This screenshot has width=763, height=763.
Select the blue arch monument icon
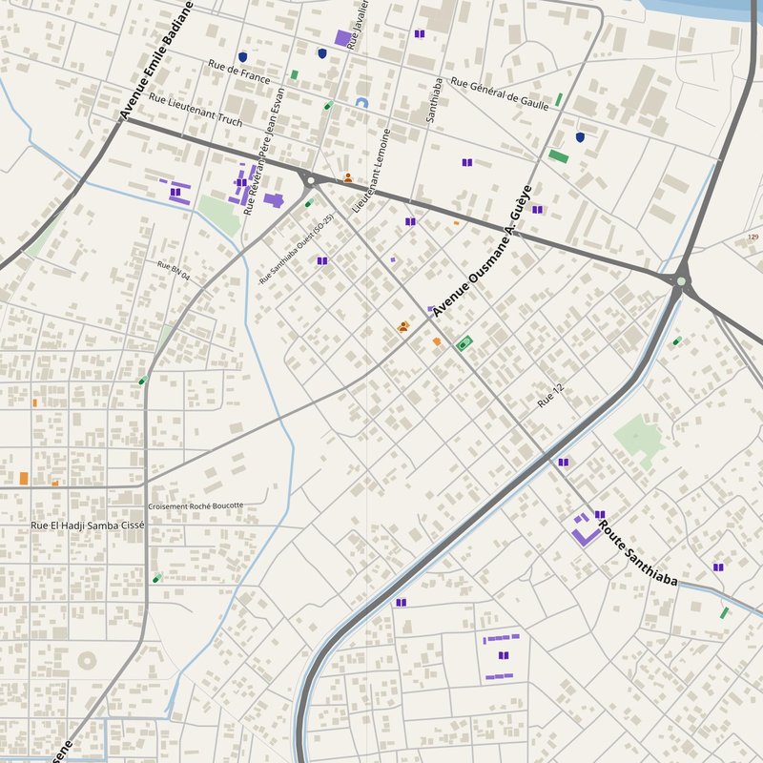[x=361, y=103]
